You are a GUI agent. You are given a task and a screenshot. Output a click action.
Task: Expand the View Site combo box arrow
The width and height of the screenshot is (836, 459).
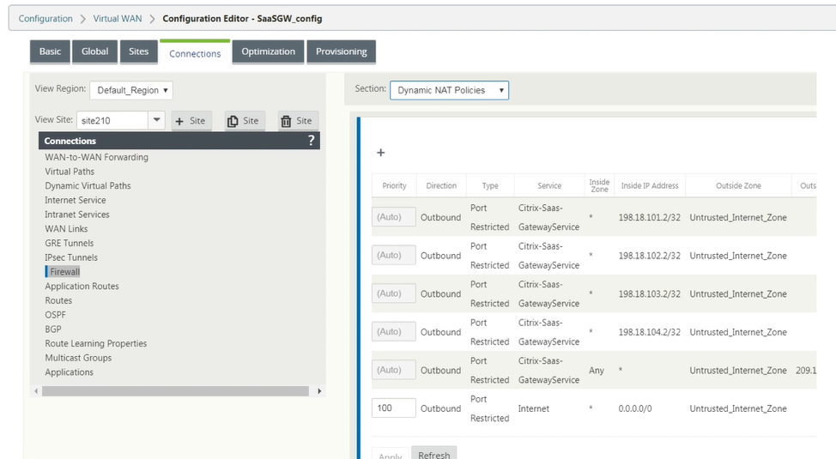pos(156,120)
